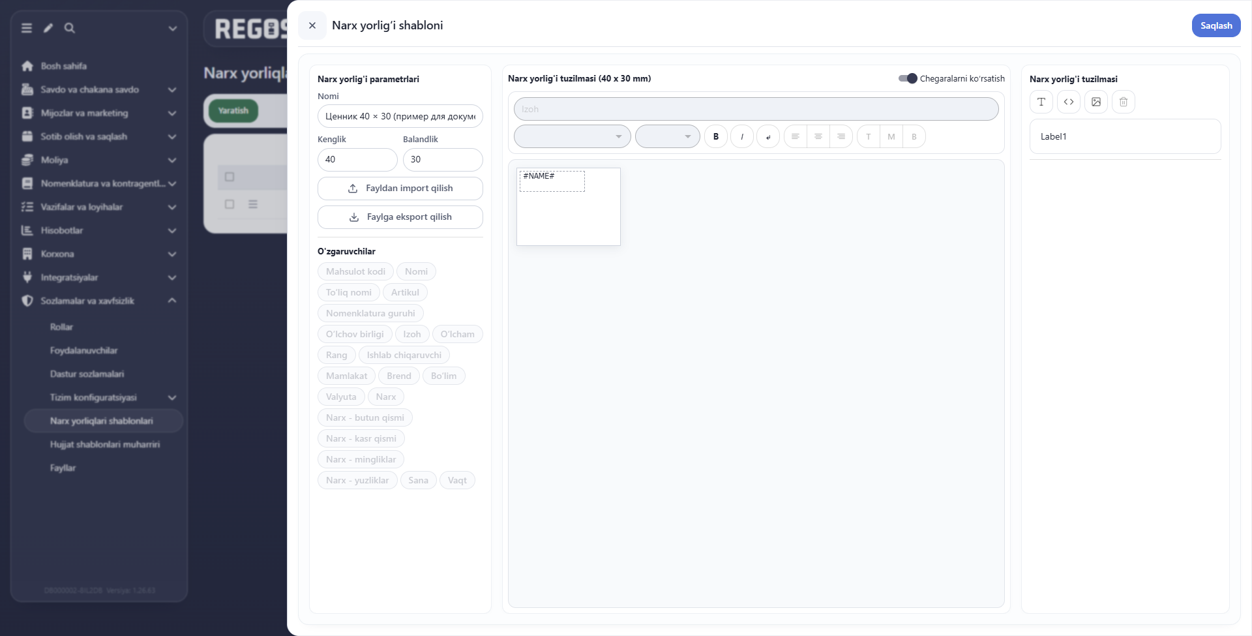Click Fayldan import qilish button

point(400,189)
